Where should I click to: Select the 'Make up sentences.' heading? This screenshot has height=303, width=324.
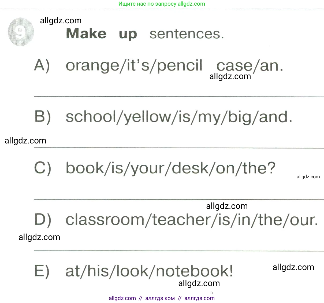click(145, 34)
